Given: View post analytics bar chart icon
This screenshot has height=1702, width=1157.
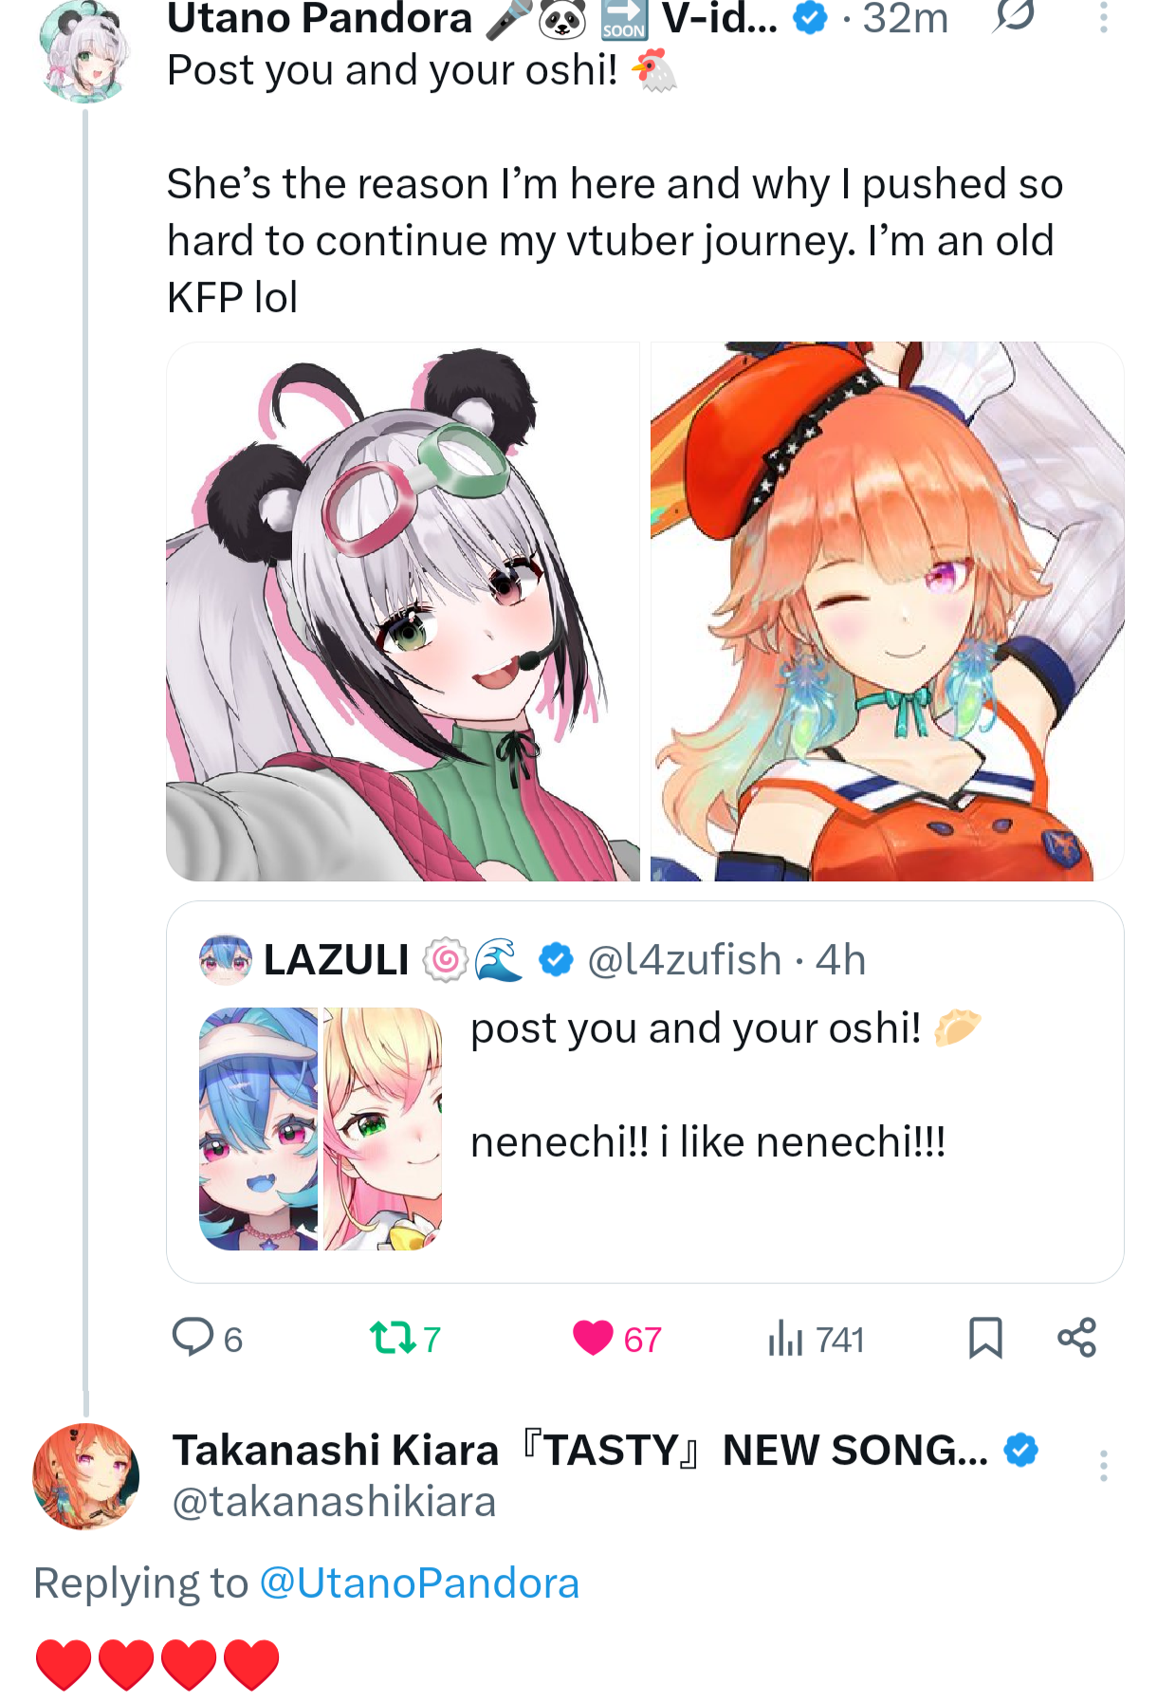Looking at the screenshot, I should (x=785, y=1338).
